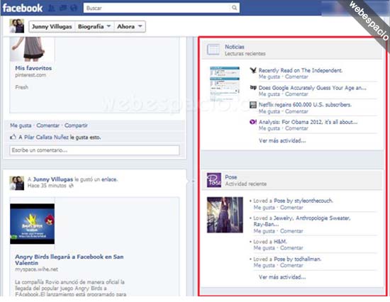Click the Yahoo icon by Obama article
This screenshot has width=390, height=302.
tap(253, 122)
